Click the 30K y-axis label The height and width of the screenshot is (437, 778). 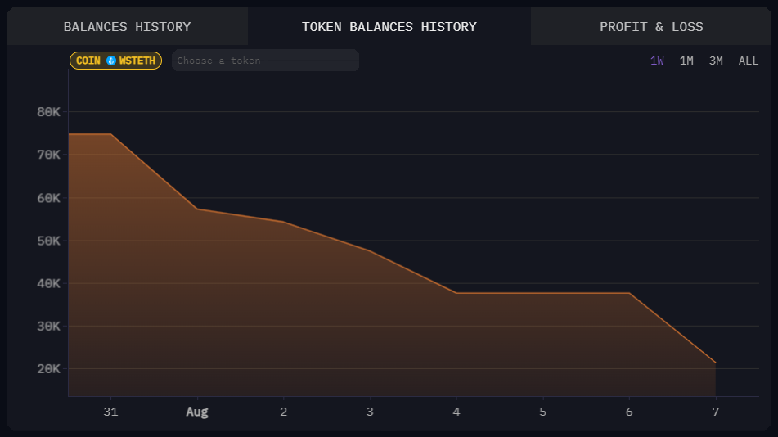tap(48, 327)
